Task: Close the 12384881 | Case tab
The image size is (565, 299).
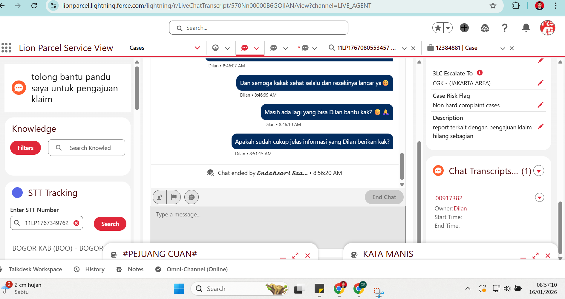Action: click(512, 48)
